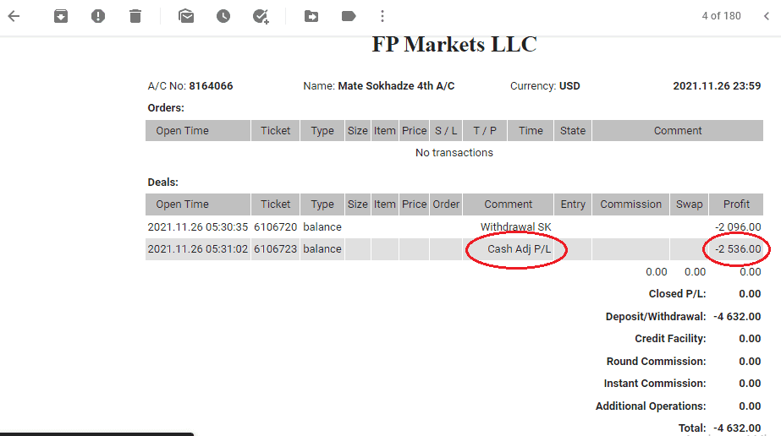Viewport: 781px width, 436px height.
Task: Delete this email
Action: click(x=135, y=16)
